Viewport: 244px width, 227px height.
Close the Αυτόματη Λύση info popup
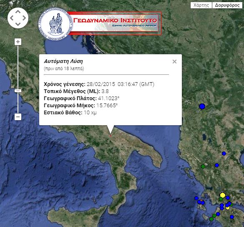(x=174, y=62)
